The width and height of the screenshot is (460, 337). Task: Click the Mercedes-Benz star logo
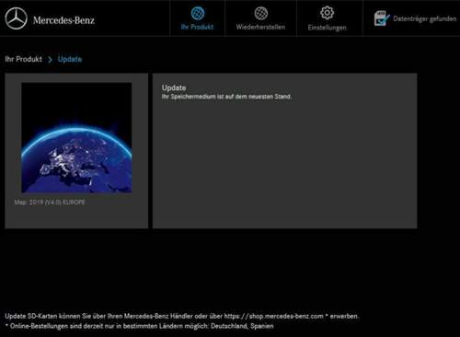point(16,18)
